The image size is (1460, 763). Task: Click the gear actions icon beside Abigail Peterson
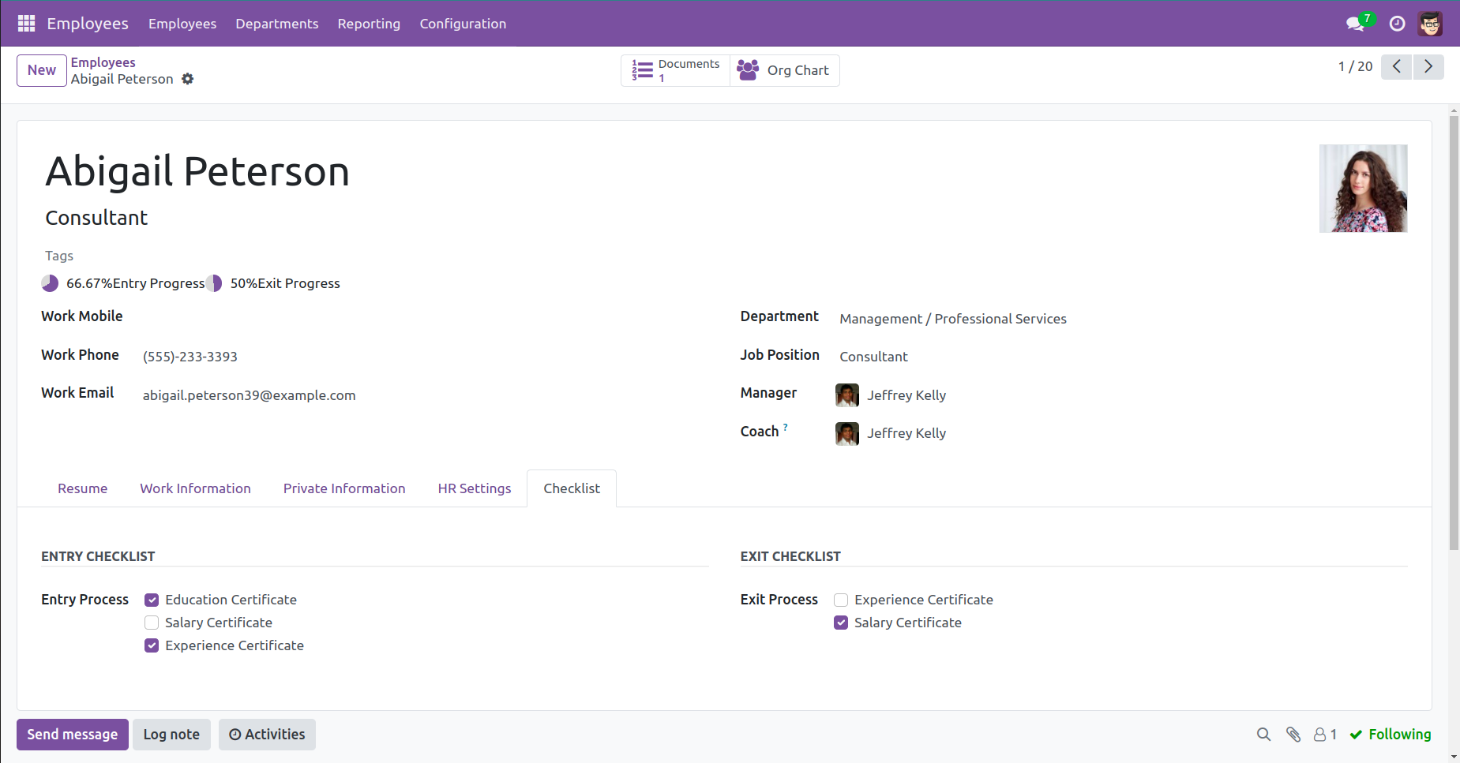tap(187, 79)
